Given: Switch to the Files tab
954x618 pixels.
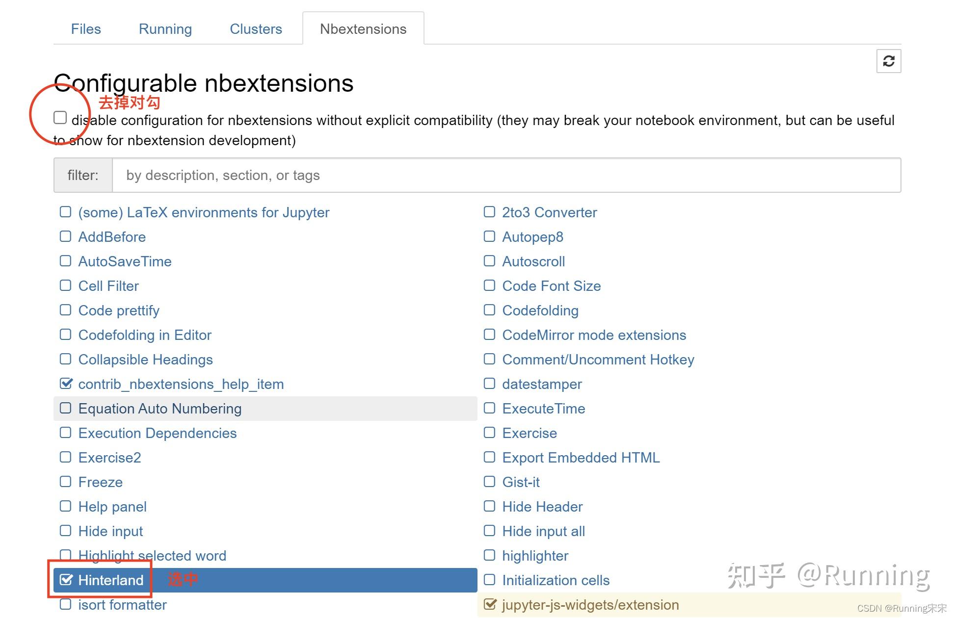Looking at the screenshot, I should [86, 29].
